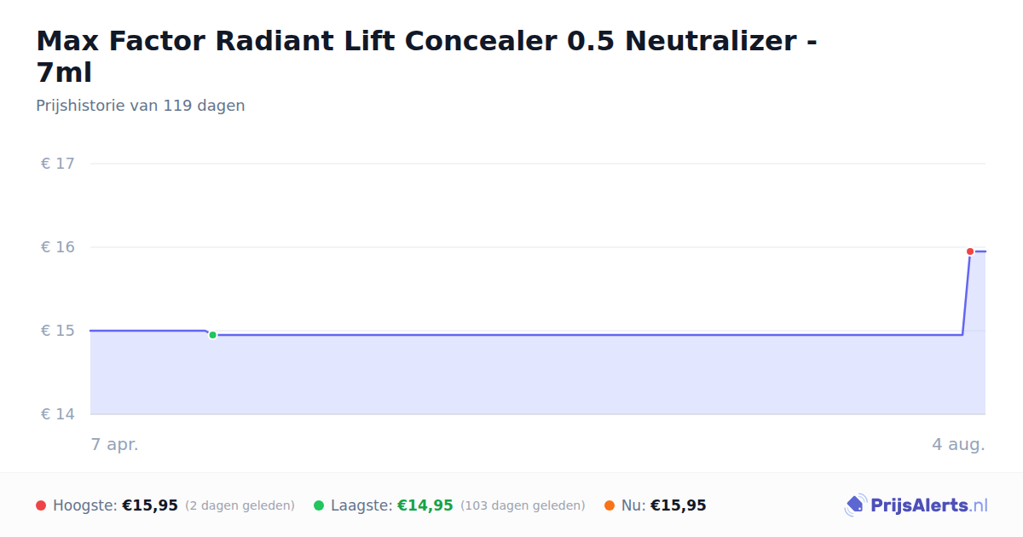This screenshot has width=1023, height=537.
Task: Click the 4 aug. end date label
Action: pyautogui.click(x=958, y=444)
